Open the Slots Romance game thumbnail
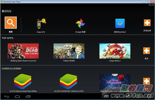Viewport: 155px width, 100px height. 115,81
